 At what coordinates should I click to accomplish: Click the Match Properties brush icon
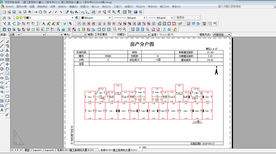[50, 12]
